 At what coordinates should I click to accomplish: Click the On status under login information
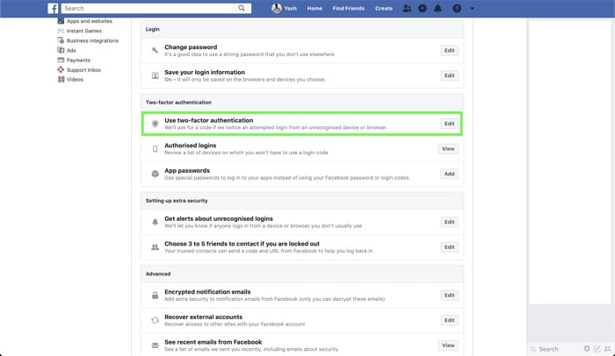(x=168, y=80)
